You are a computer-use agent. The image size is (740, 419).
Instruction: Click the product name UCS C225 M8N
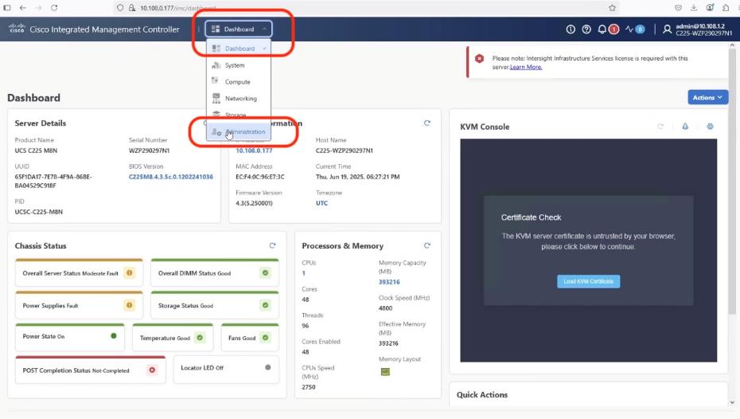(x=36, y=151)
